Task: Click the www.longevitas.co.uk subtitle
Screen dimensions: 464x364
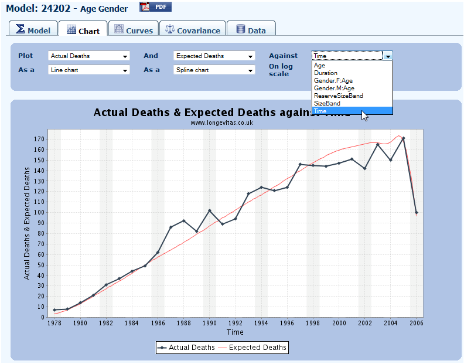Action: 222,123
